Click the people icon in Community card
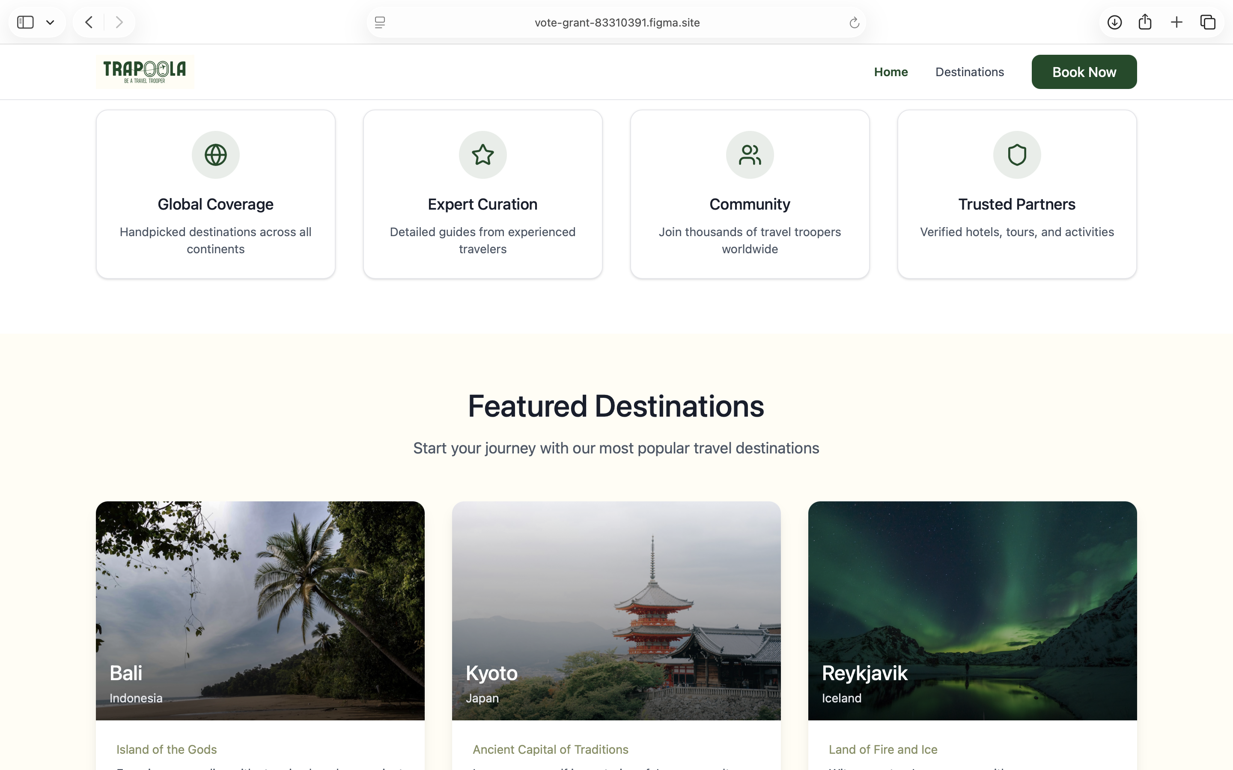The height and width of the screenshot is (770, 1233). 750,155
